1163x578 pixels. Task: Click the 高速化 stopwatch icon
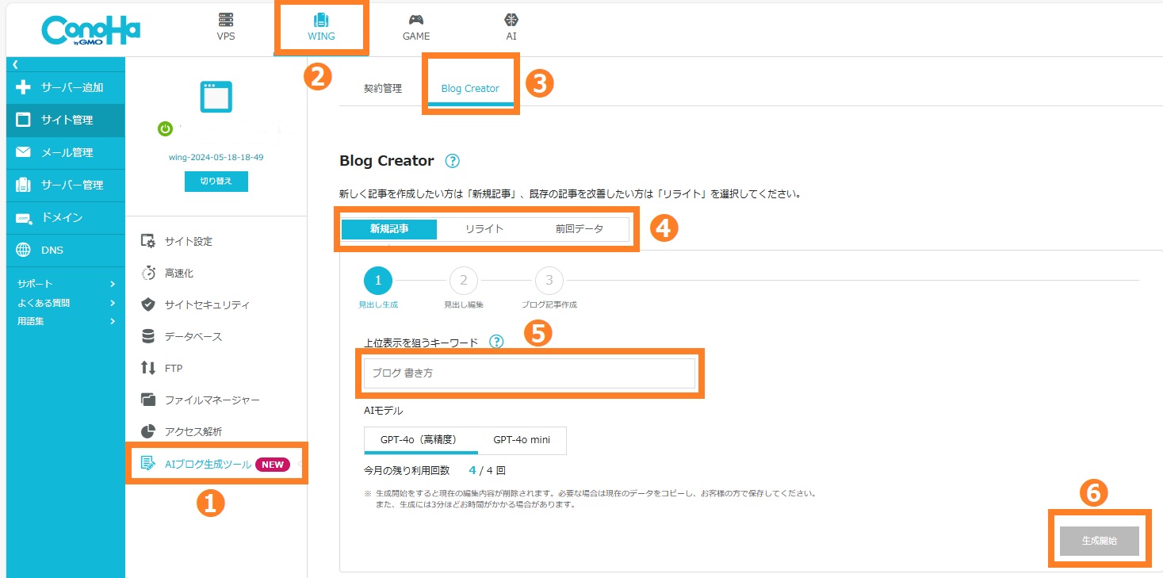pyautogui.click(x=147, y=273)
